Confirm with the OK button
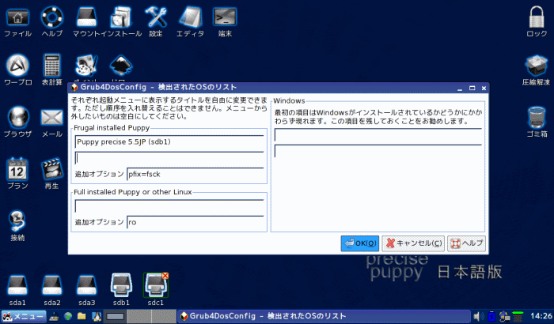This screenshot has height=324, width=554. [x=359, y=243]
